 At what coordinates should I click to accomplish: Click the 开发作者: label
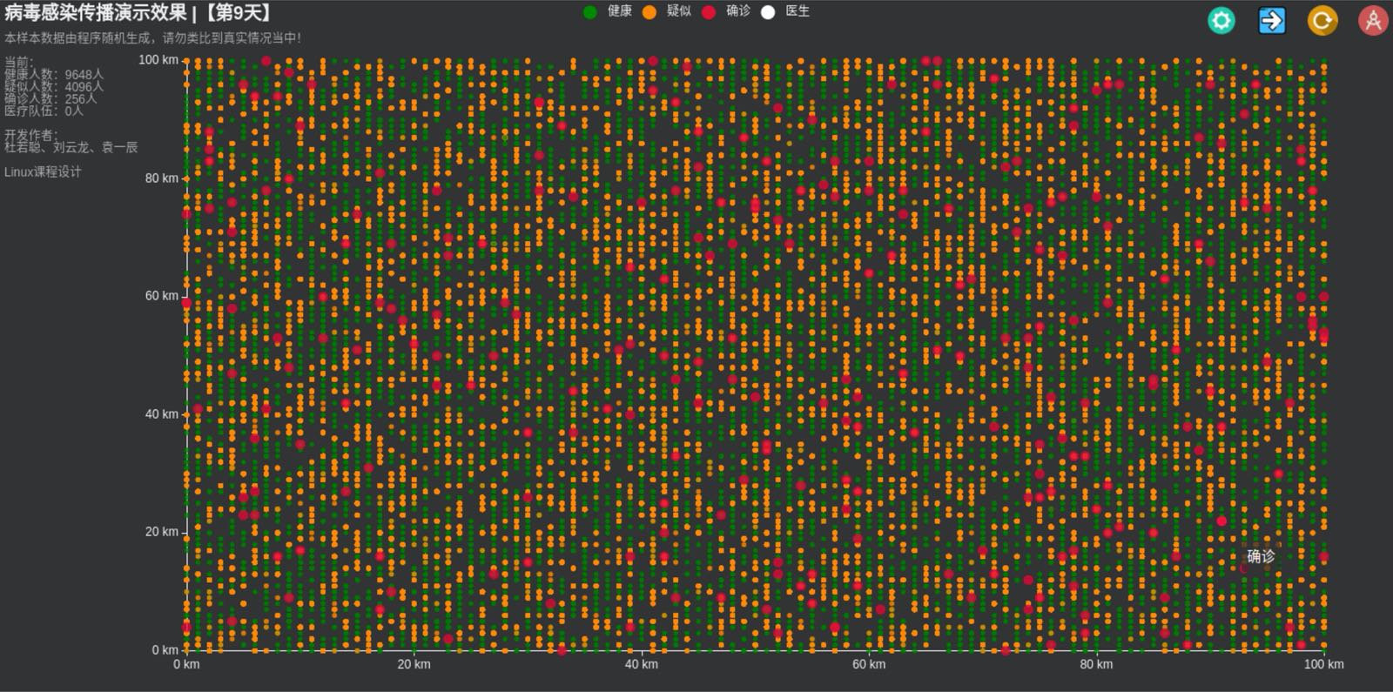click(30, 135)
